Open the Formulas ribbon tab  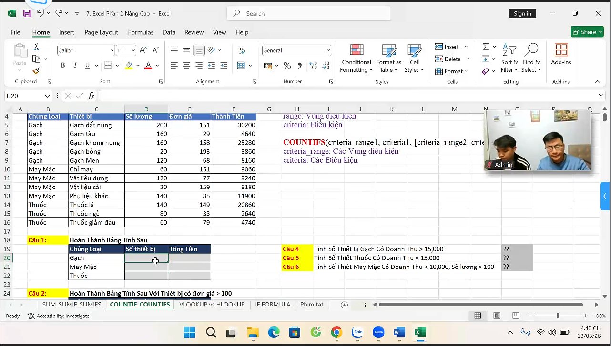click(x=141, y=32)
